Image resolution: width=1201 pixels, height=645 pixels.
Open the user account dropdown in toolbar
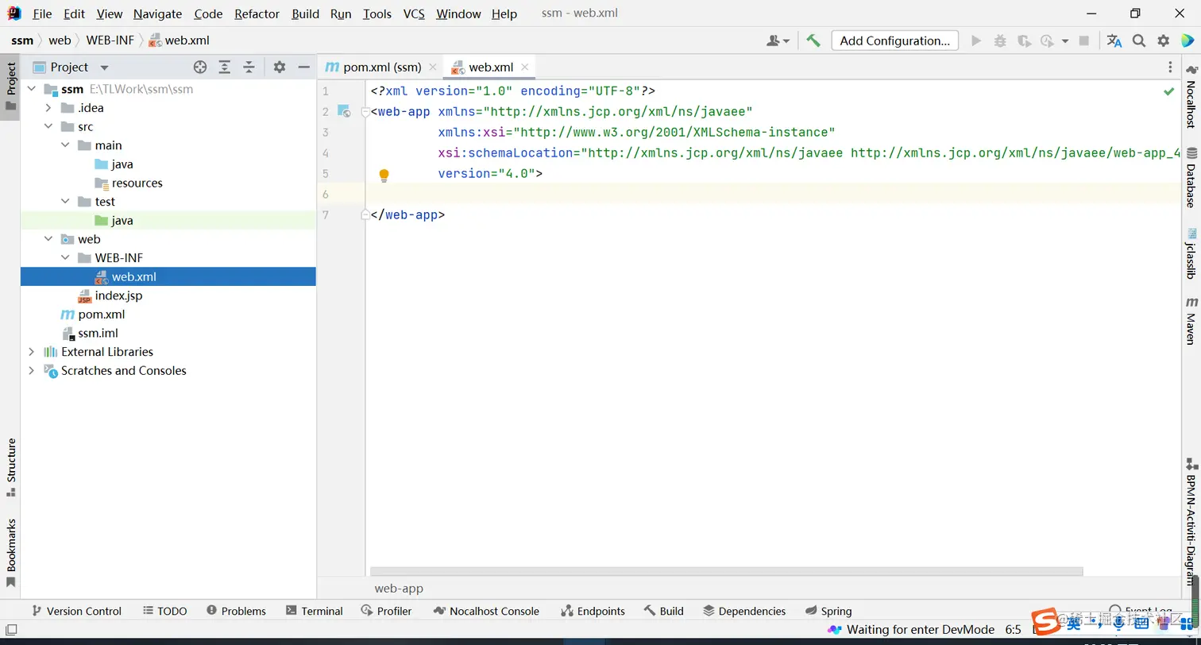(x=778, y=41)
